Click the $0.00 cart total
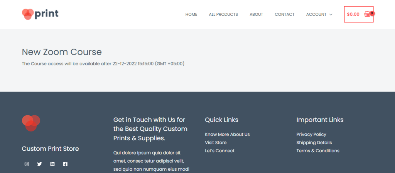Image resolution: width=395 pixels, height=173 pixels. [x=353, y=14]
